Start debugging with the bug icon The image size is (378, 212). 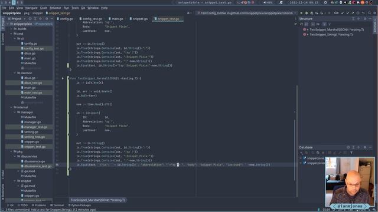pyautogui.click(x=307, y=13)
